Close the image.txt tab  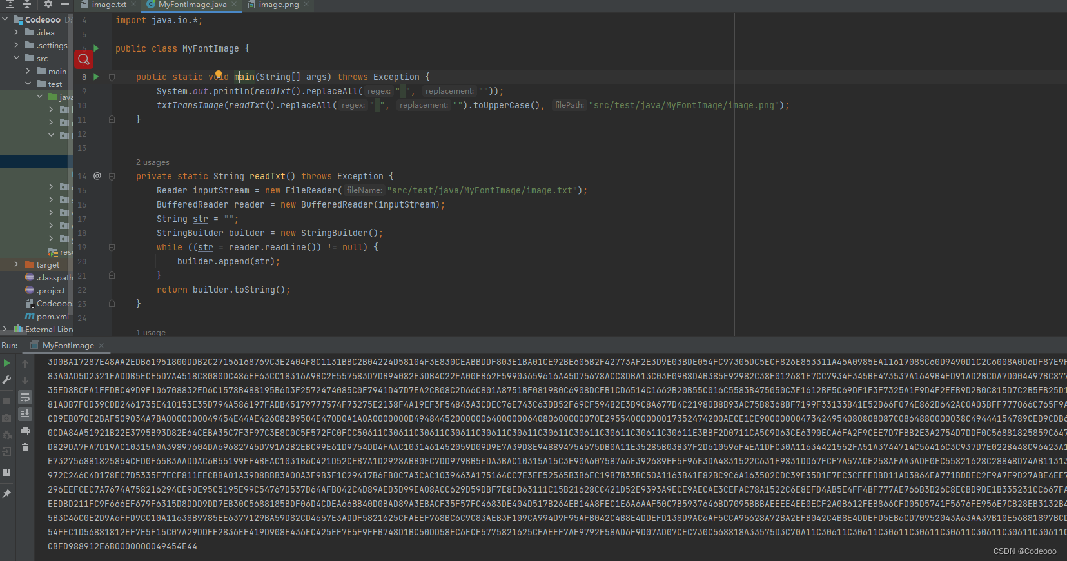pos(133,5)
